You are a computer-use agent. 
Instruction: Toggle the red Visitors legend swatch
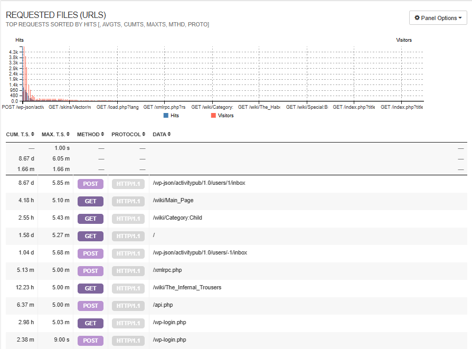pos(213,115)
